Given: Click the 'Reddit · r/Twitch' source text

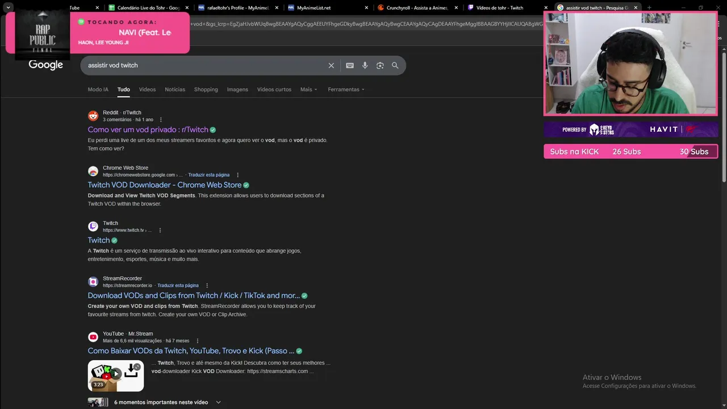Looking at the screenshot, I should [122, 112].
